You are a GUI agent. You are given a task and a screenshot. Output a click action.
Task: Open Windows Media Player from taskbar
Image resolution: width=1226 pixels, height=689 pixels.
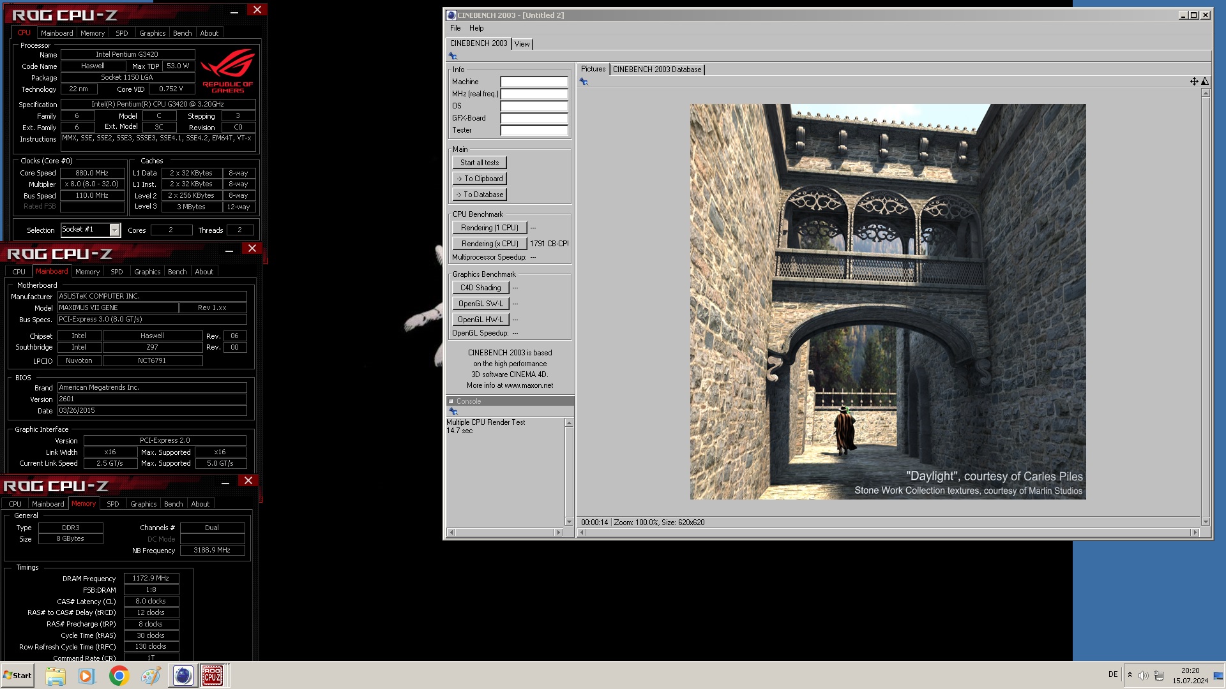tap(86, 676)
